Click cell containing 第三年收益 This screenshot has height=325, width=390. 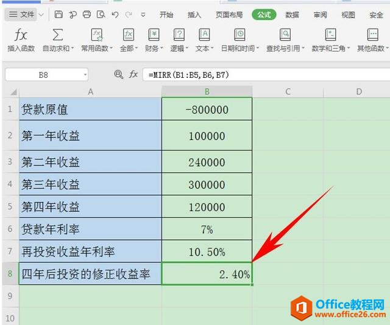(91, 184)
